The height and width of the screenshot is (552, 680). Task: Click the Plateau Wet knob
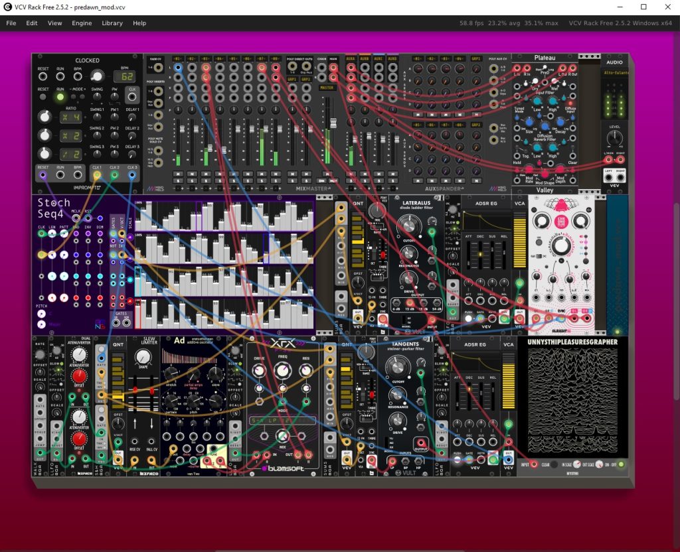coord(554,82)
